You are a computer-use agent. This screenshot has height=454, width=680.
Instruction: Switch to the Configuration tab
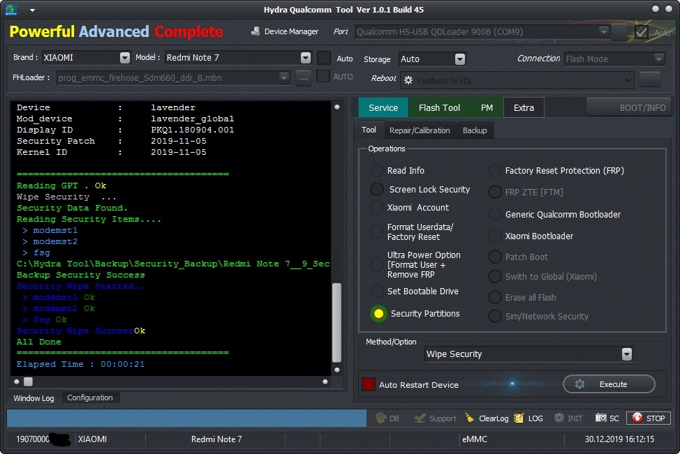(90, 398)
